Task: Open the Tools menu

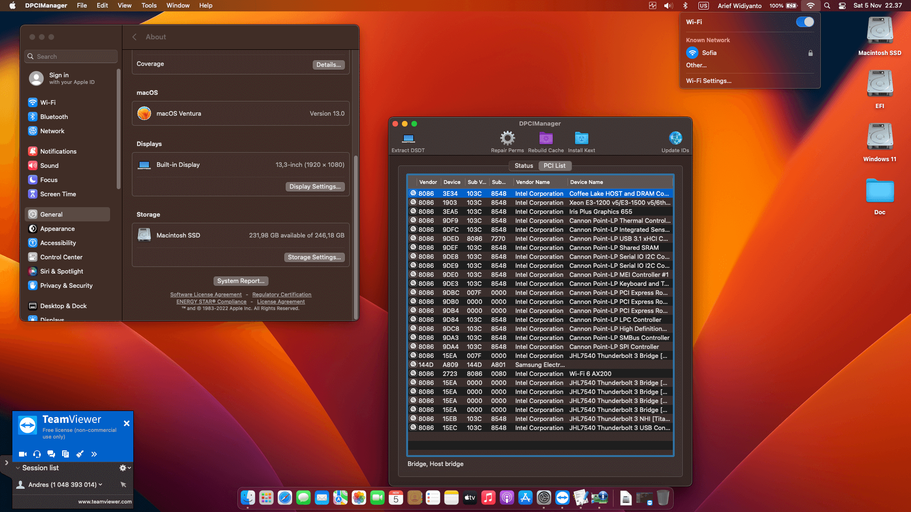Action: pyautogui.click(x=149, y=6)
